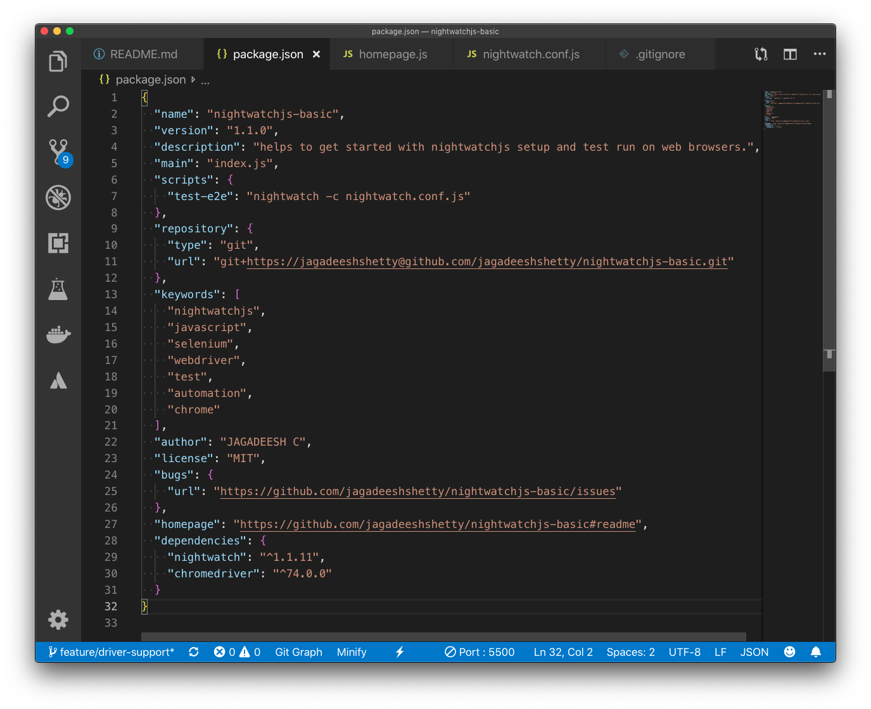Split the editor to the right

pyautogui.click(x=790, y=54)
